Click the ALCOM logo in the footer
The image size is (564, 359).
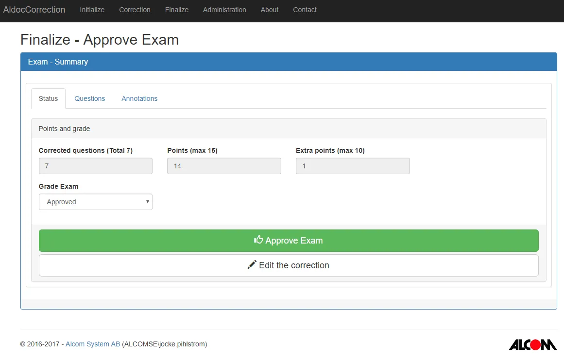[533, 344]
